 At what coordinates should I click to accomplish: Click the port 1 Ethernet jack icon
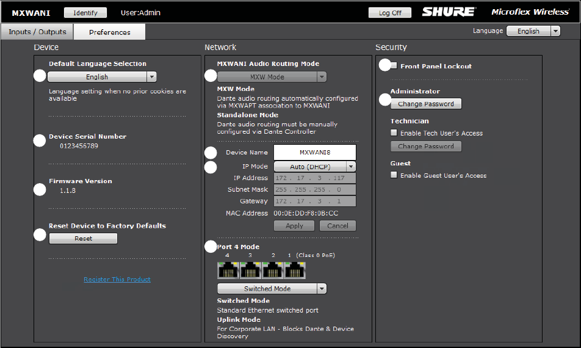coord(295,270)
